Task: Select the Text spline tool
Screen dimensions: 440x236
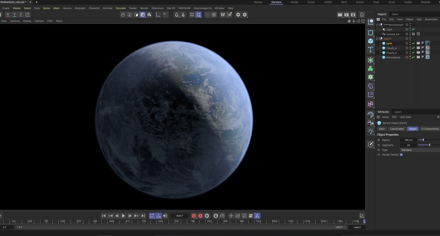Action: point(370,50)
